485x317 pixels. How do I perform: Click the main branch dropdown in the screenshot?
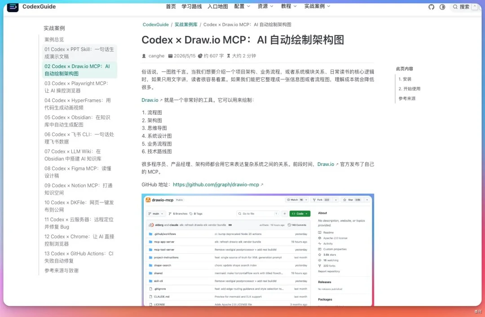coord(155,213)
